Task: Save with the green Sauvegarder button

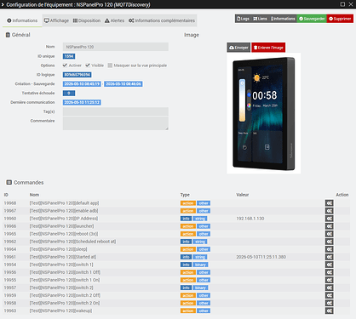Action: pyautogui.click(x=312, y=19)
